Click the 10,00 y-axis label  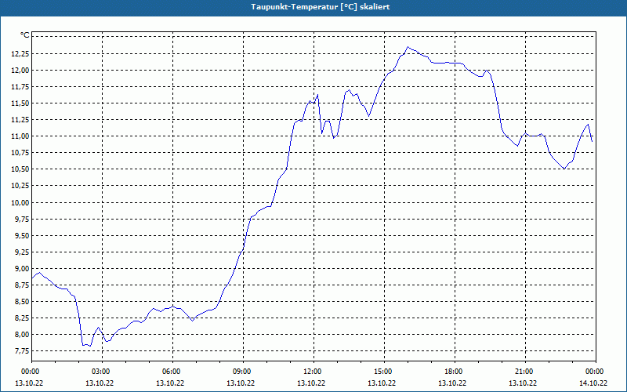(20, 202)
